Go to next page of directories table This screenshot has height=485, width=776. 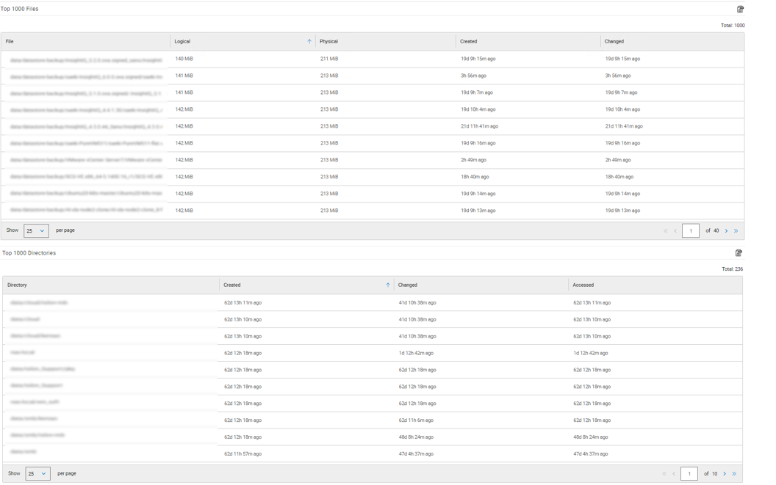tap(725, 474)
